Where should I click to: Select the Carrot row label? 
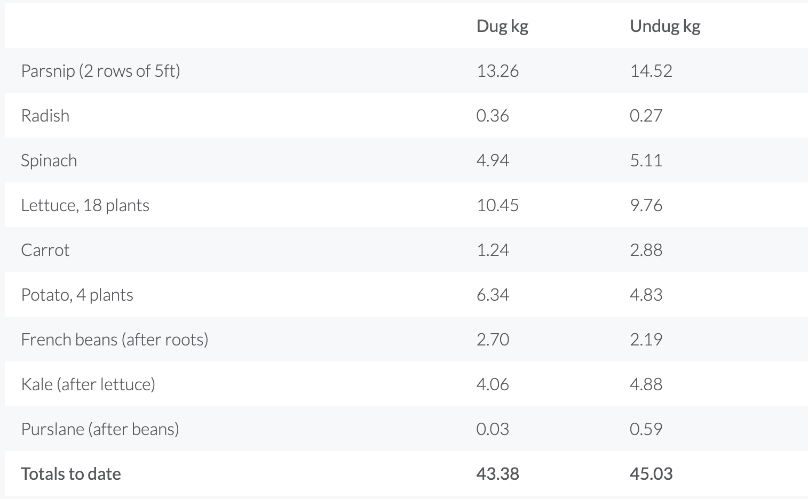coord(45,250)
